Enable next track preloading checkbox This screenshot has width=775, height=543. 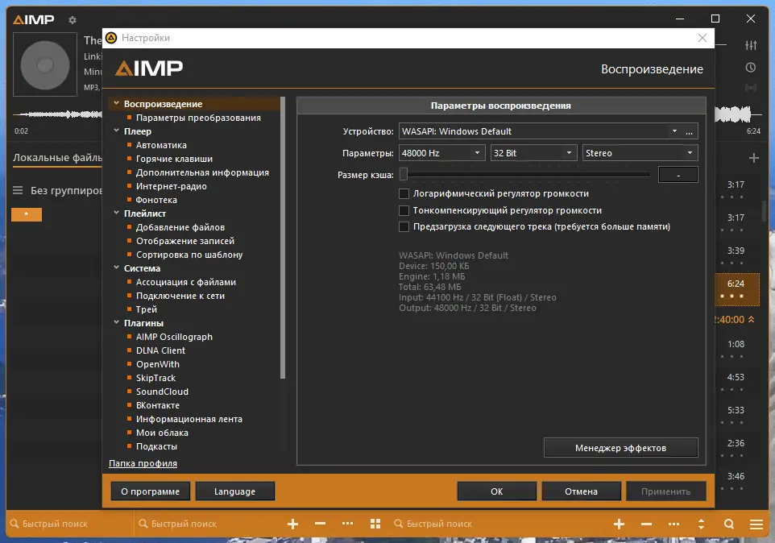tap(404, 226)
